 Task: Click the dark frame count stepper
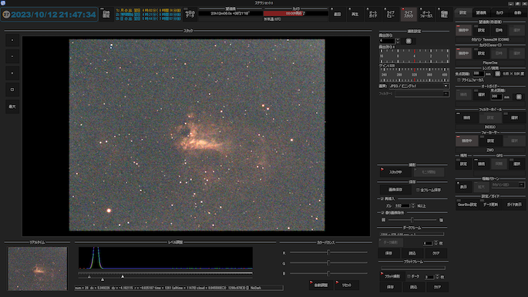point(436,243)
